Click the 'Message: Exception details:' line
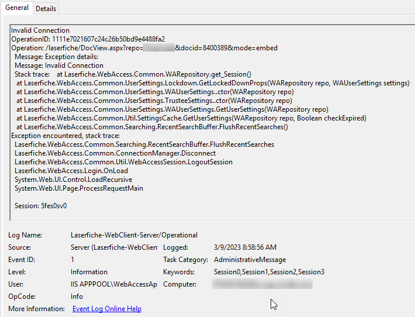Image resolution: width=415 pixels, height=317 pixels. [x=56, y=57]
